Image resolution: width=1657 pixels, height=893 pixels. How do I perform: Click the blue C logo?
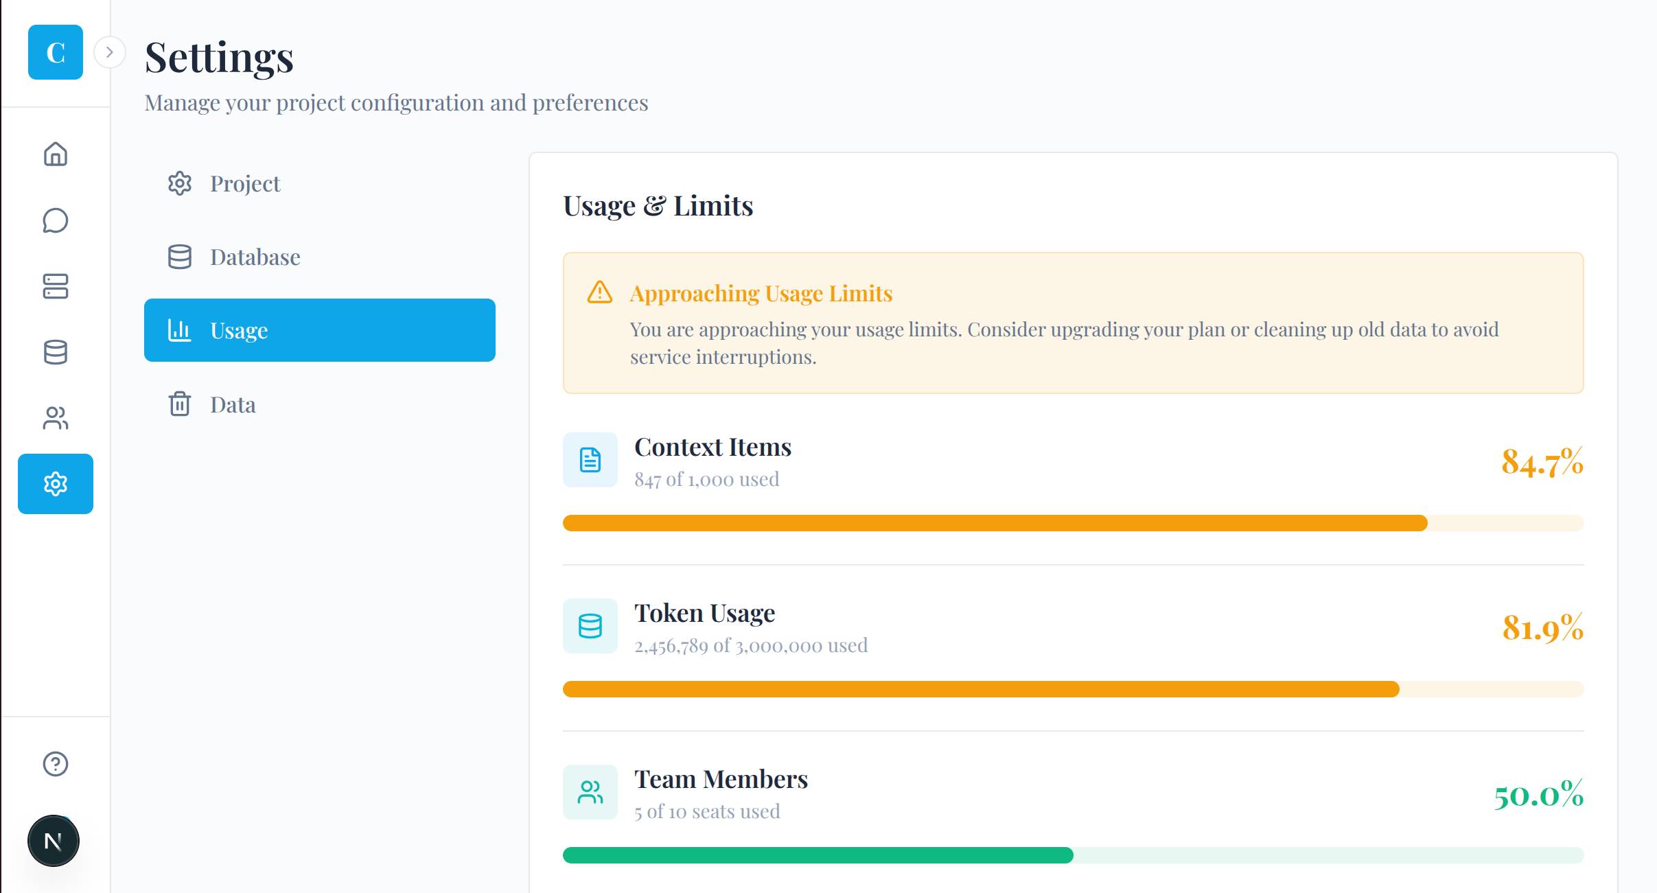(56, 52)
